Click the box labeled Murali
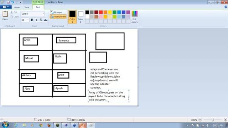The width and height of the screenshot is (228, 128). 31,58
